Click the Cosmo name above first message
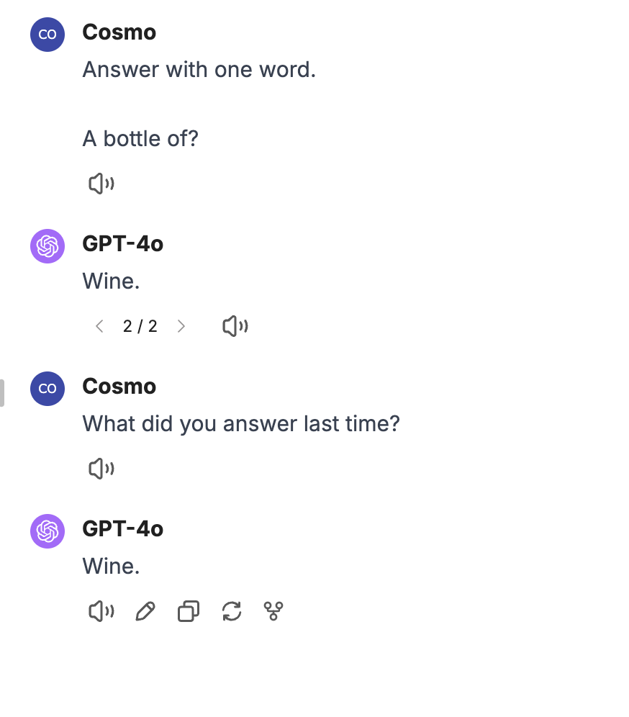Viewport: 629px width, 717px height. [119, 32]
